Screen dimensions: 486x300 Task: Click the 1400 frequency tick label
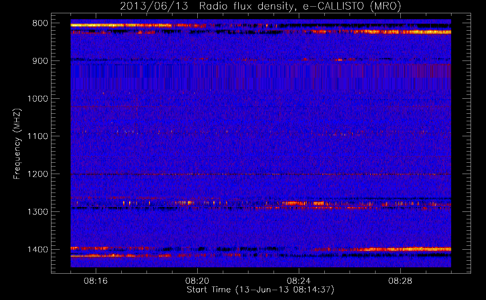(x=38, y=250)
